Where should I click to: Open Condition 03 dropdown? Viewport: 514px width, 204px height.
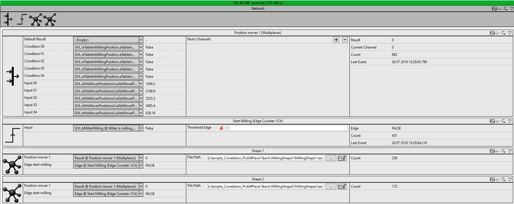click(108, 69)
